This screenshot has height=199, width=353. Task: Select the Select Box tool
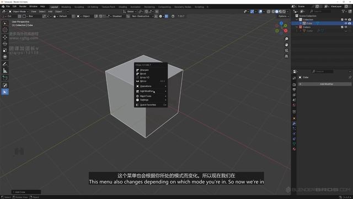click(x=5, y=23)
